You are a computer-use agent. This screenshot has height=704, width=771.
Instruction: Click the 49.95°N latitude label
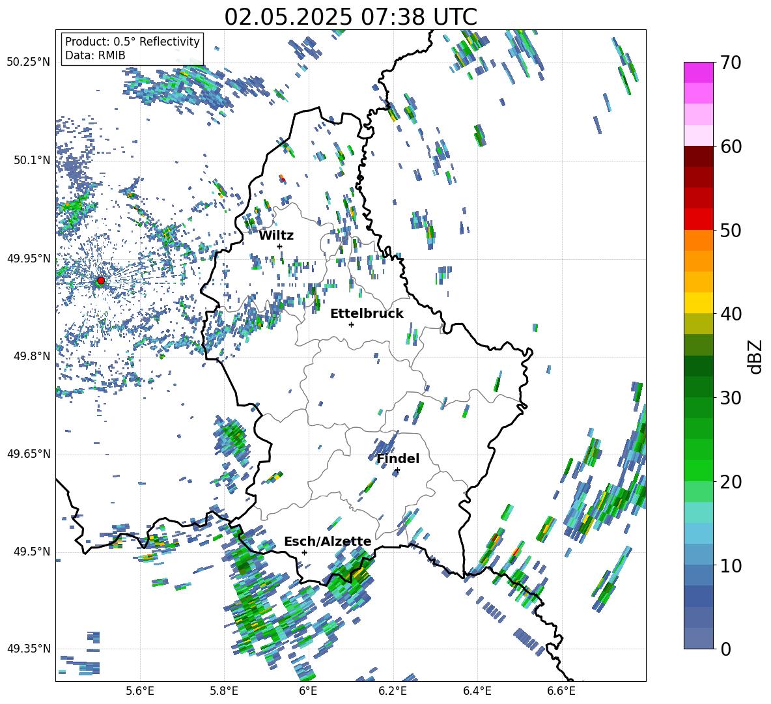[x=29, y=259]
